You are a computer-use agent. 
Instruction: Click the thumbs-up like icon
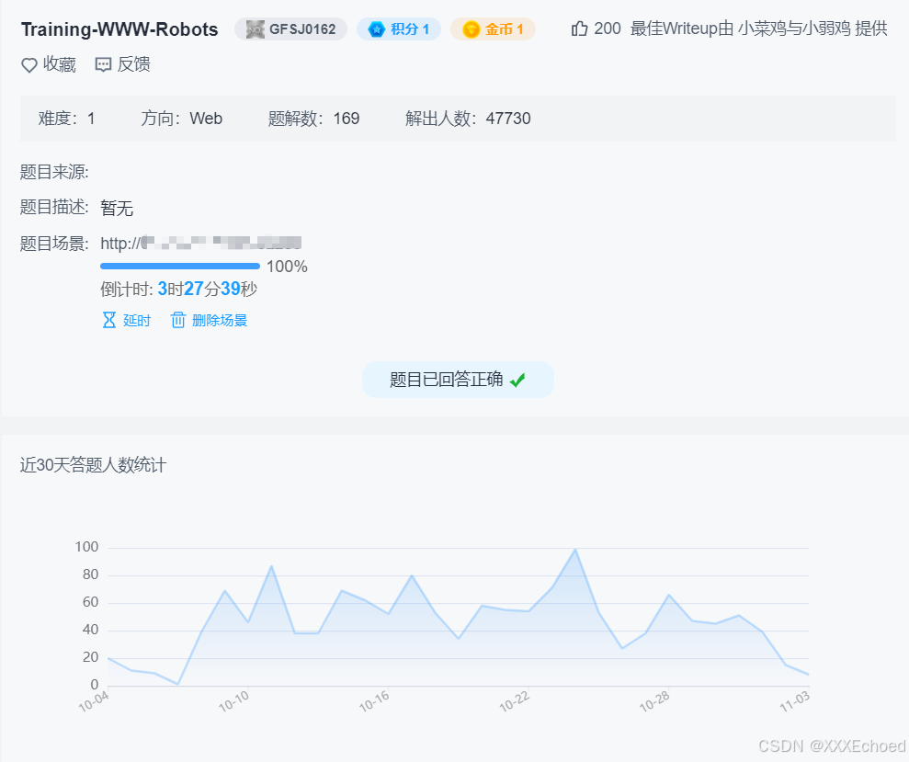[x=578, y=28]
